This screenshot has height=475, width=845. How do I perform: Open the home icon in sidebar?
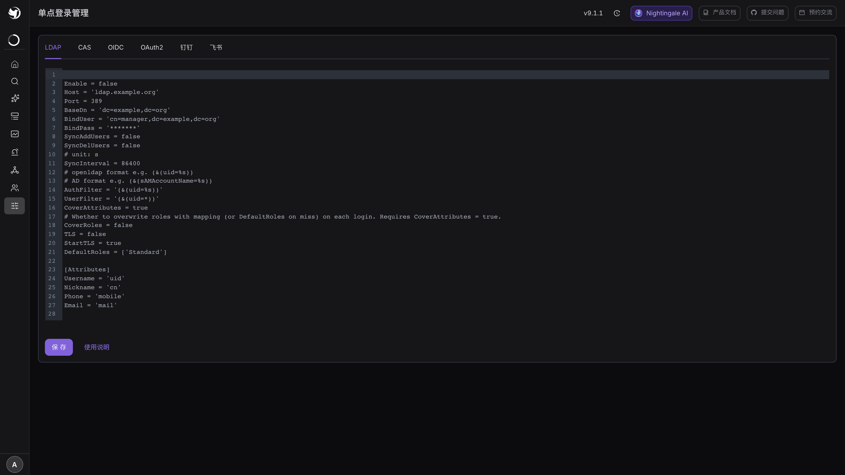(x=15, y=64)
